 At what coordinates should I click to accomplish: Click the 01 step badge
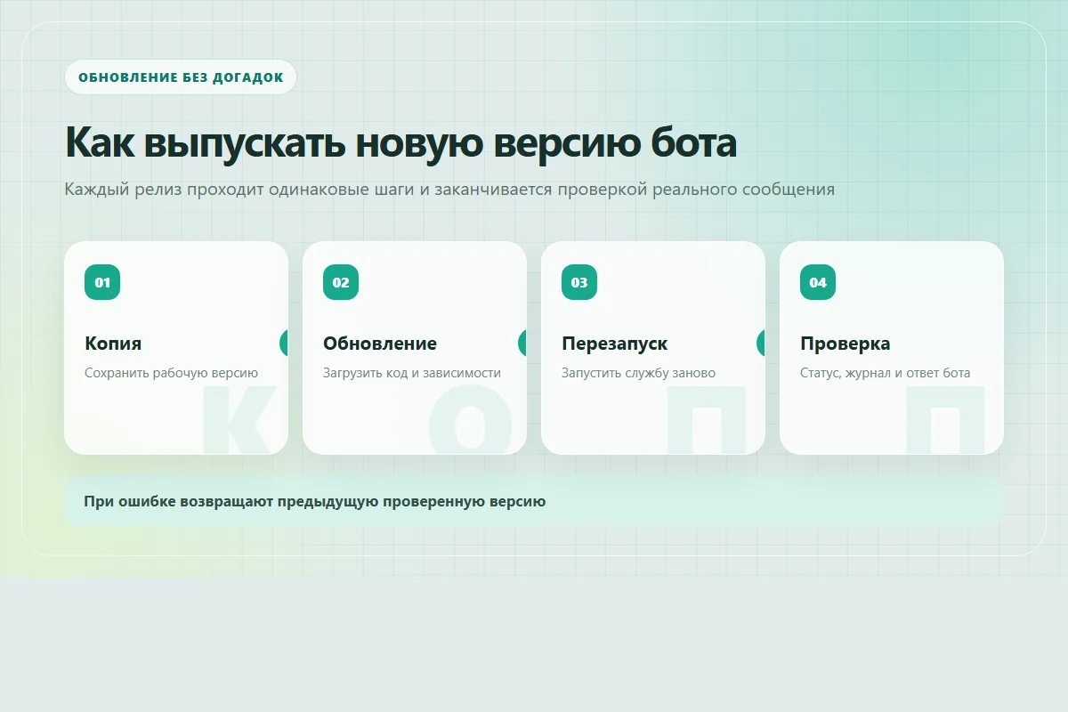click(102, 282)
